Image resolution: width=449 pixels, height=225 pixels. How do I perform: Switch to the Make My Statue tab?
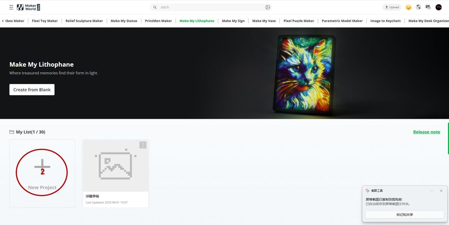pos(124,21)
